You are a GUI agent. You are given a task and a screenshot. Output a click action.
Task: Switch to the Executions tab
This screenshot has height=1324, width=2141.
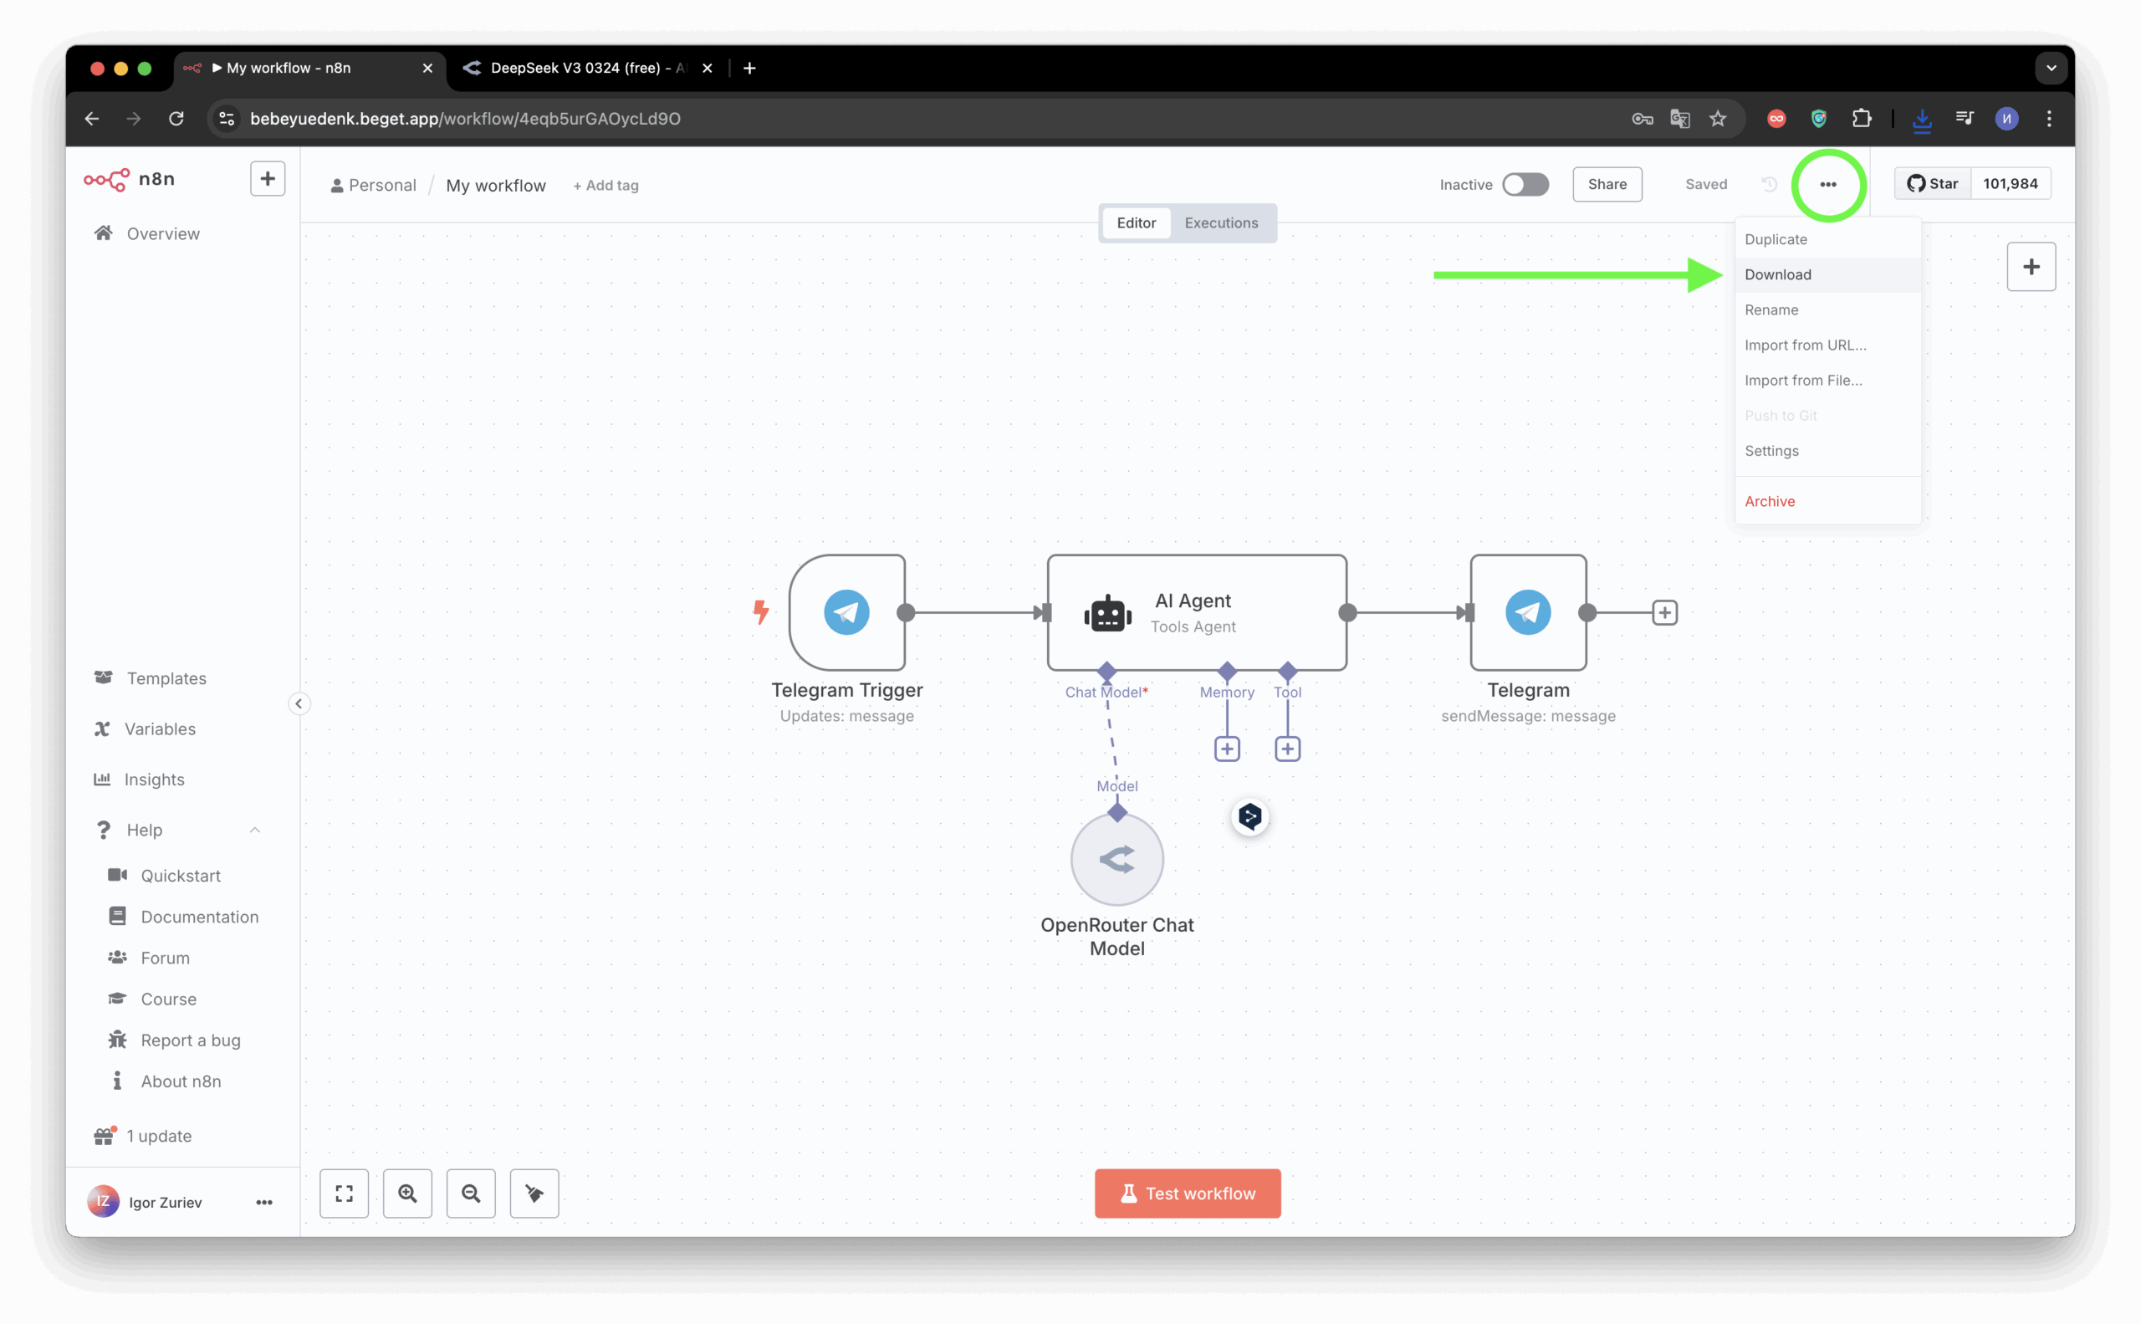pos(1221,222)
